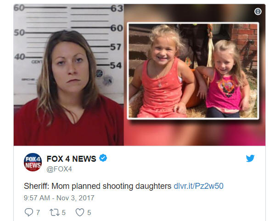Click the reply speech bubble icon
Viewport: 269px width, 221px height.
point(28,212)
